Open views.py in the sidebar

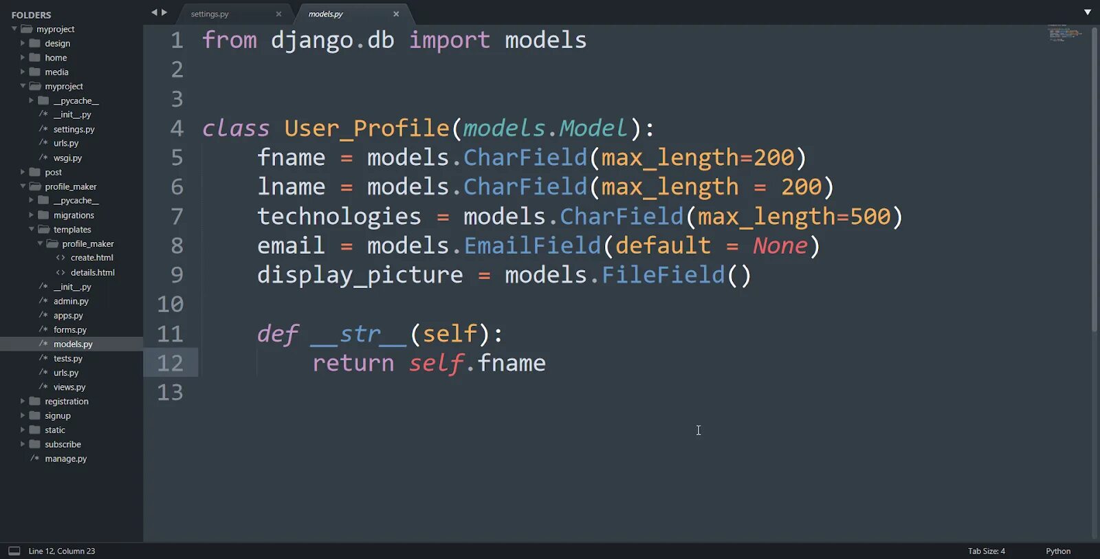[69, 387]
